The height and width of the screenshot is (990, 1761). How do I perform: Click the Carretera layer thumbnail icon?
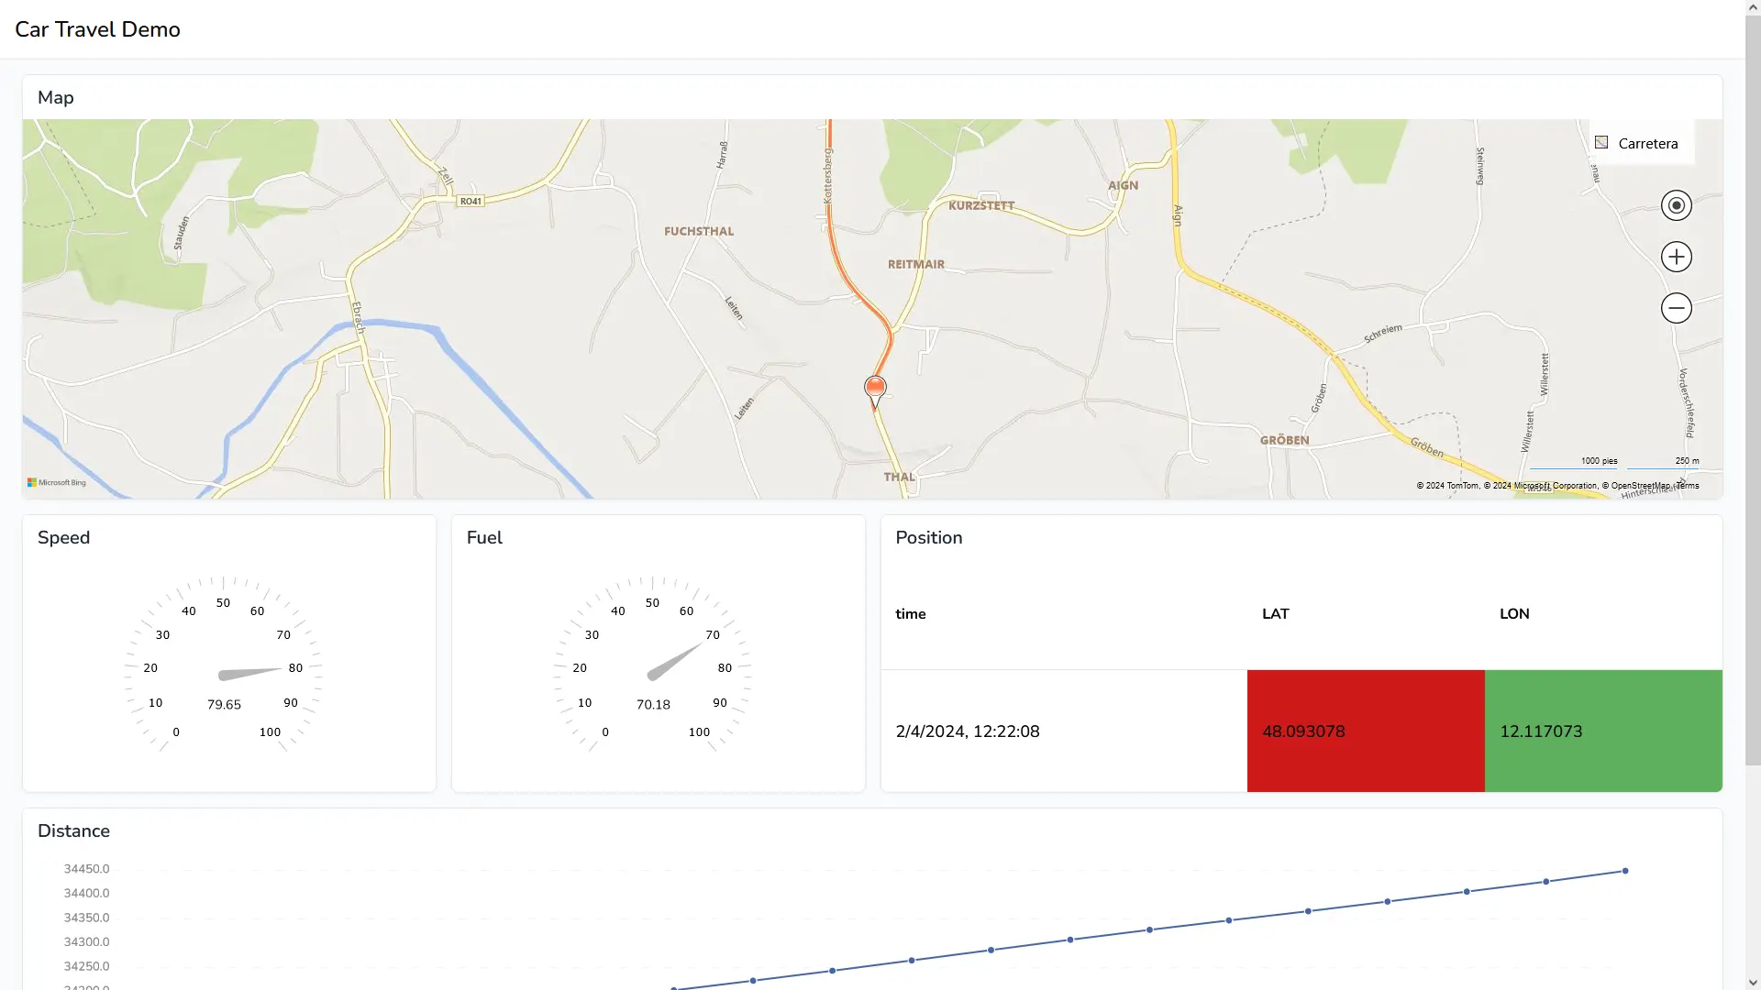tap(1601, 142)
